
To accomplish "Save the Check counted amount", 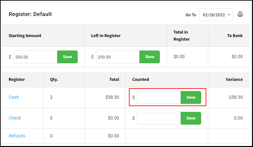I will (x=191, y=118).
